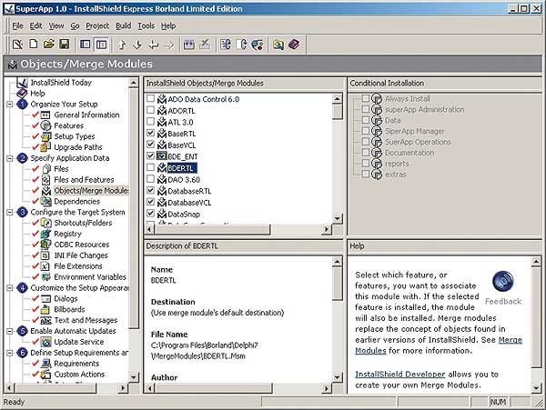Image resolution: width=546 pixels, height=410 pixels.
Task: Uncheck the BaseVCL module checkbox
Action: [x=150, y=145]
